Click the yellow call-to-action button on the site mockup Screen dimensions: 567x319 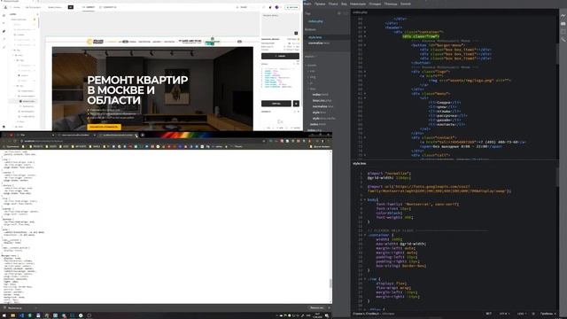pyautogui.click(x=104, y=127)
